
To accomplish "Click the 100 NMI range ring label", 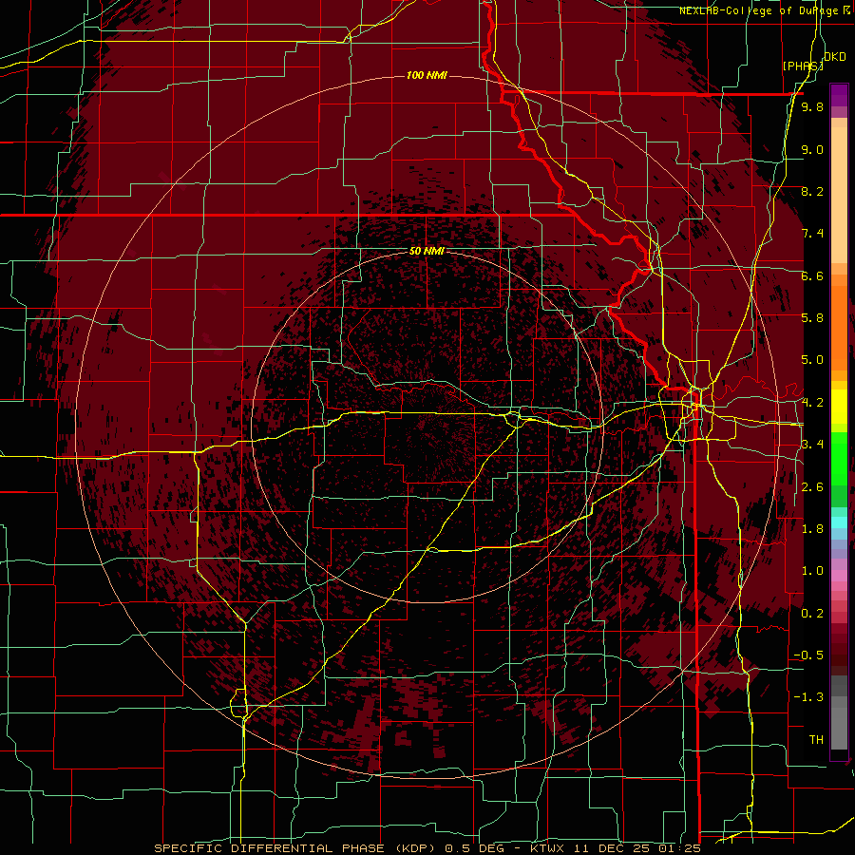I will 427,75.
